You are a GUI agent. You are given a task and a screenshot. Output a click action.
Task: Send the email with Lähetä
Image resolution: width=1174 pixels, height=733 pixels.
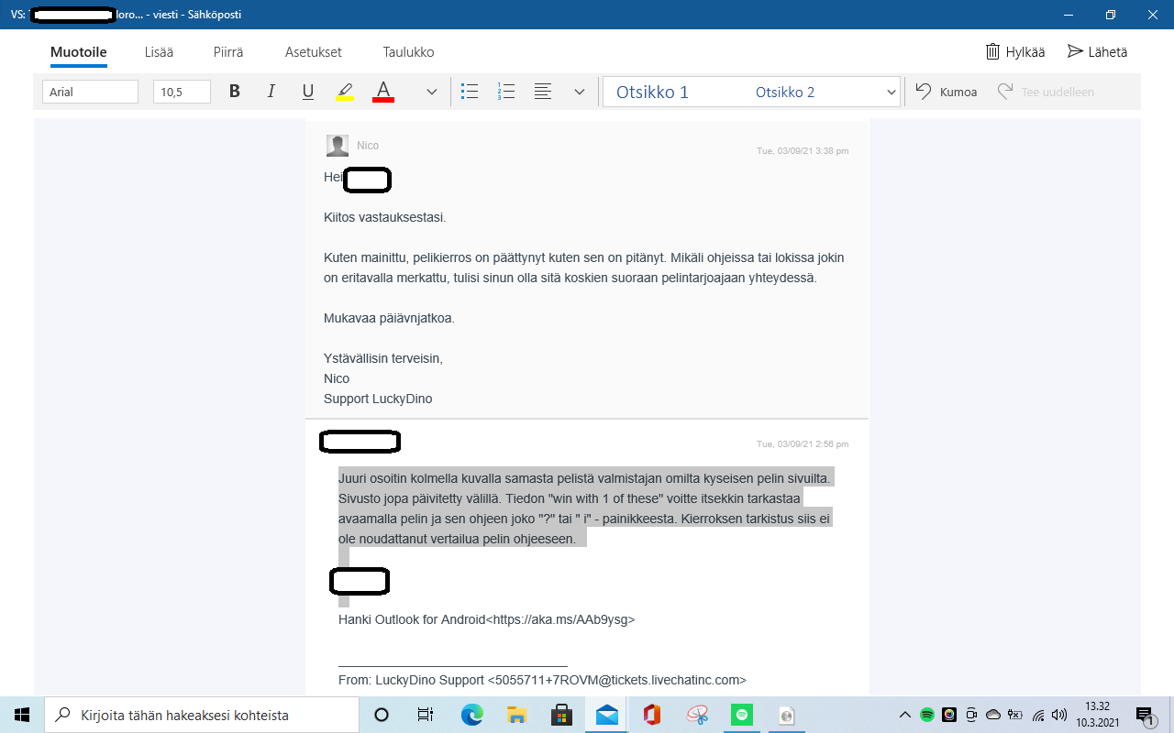pyautogui.click(x=1097, y=52)
